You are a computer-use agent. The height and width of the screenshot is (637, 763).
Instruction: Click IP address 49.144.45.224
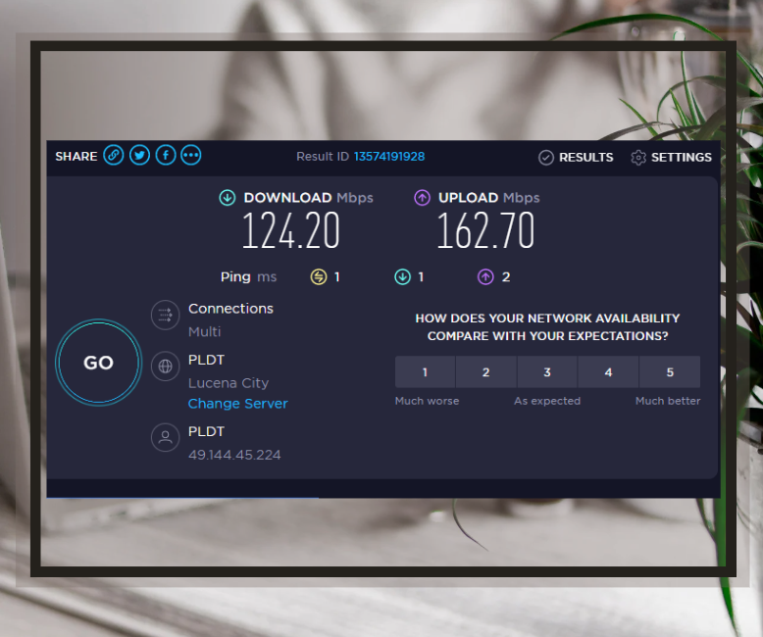pyautogui.click(x=234, y=455)
